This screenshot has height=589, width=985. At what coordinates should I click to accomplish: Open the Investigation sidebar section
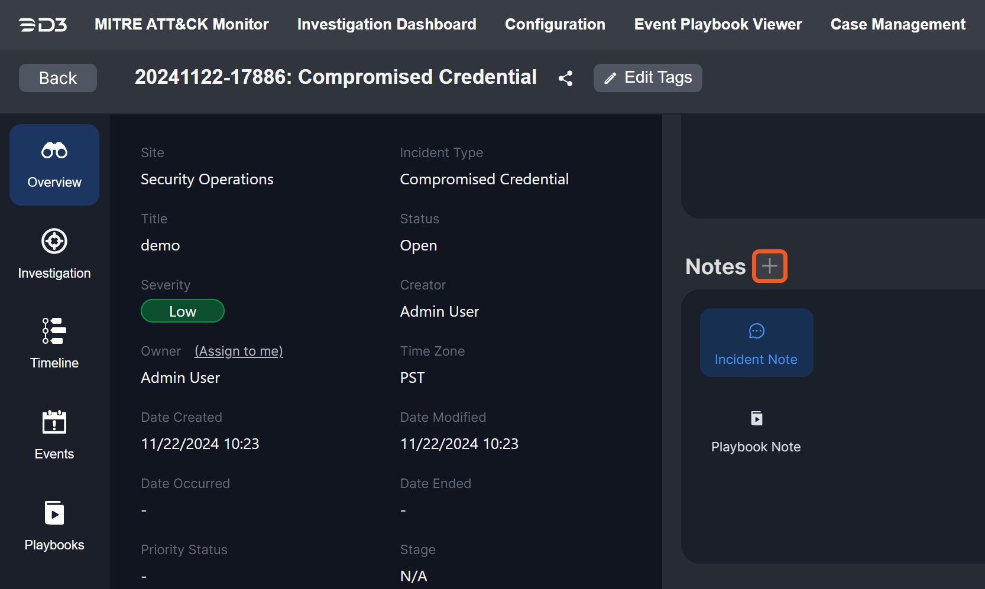tap(54, 254)
